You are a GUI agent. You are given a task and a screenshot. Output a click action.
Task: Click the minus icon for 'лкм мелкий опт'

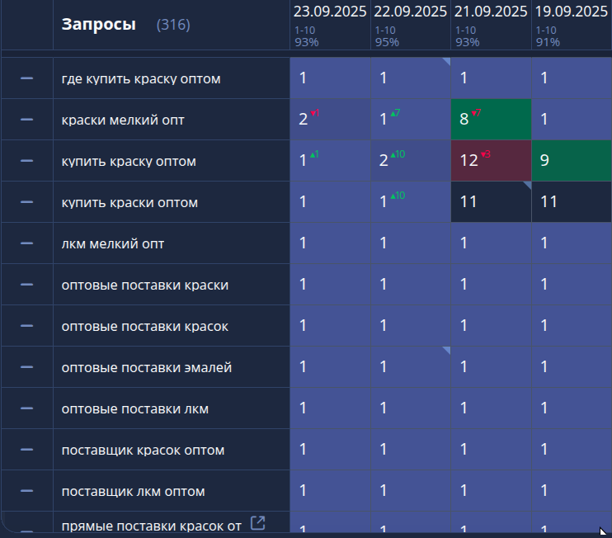coord(26,243)
